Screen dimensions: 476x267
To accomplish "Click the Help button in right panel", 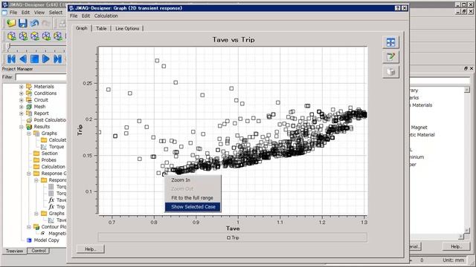I will (456, 246).
